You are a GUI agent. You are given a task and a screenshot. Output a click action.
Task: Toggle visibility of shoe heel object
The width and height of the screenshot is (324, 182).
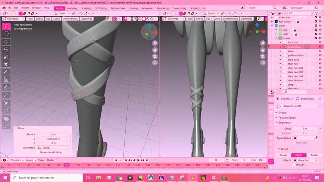click(x=320, y=64)
